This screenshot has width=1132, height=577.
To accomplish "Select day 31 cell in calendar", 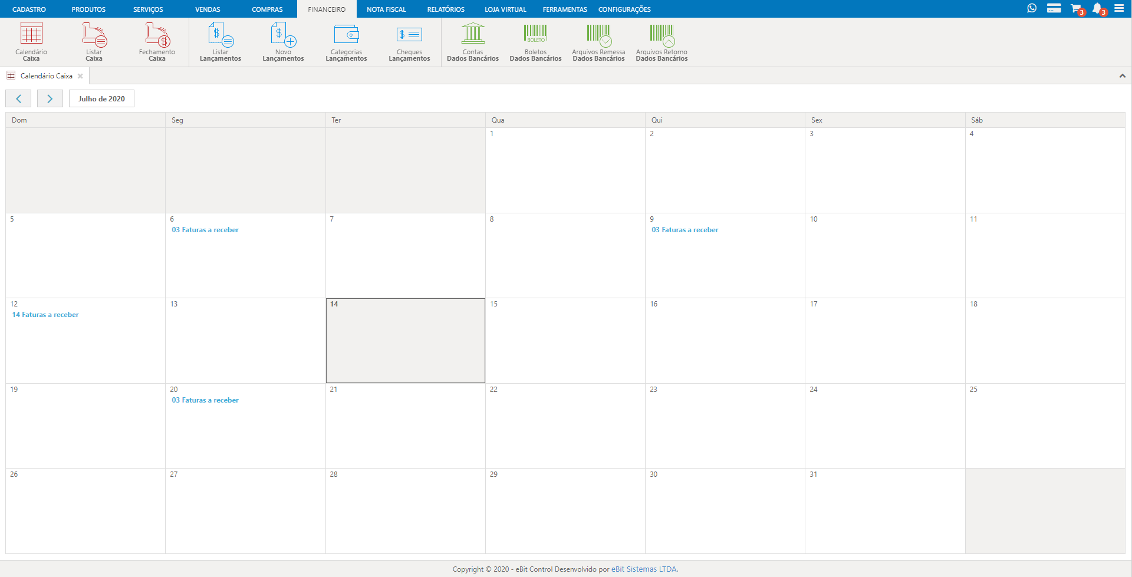I will (x=885, y=511).
